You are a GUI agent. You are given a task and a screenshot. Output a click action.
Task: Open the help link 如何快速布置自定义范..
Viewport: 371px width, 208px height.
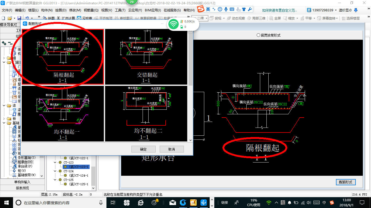(x=279, y=10)
